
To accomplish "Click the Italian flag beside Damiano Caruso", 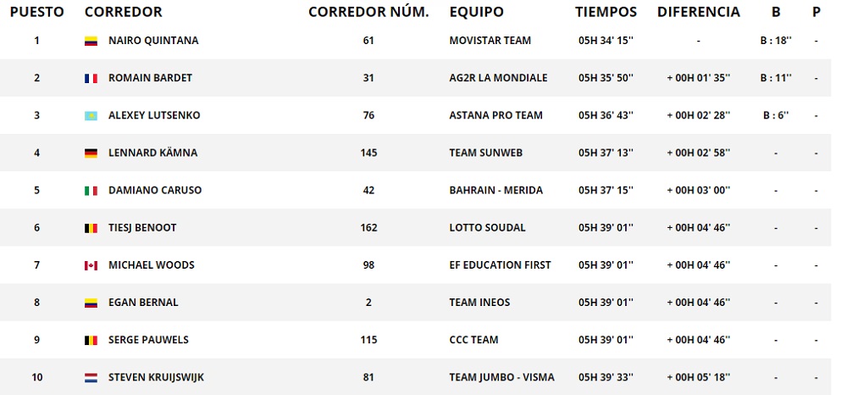I will tap(91, 191).
